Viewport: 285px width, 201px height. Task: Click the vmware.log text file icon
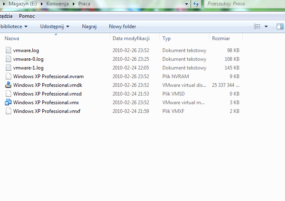point(8,50)
